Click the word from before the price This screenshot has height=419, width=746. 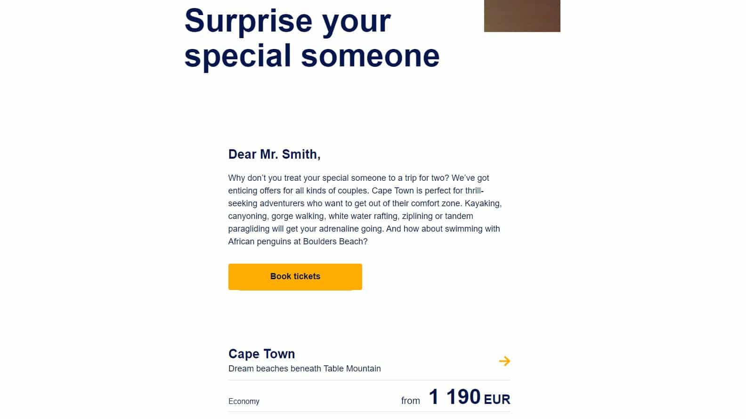[410, 401]
